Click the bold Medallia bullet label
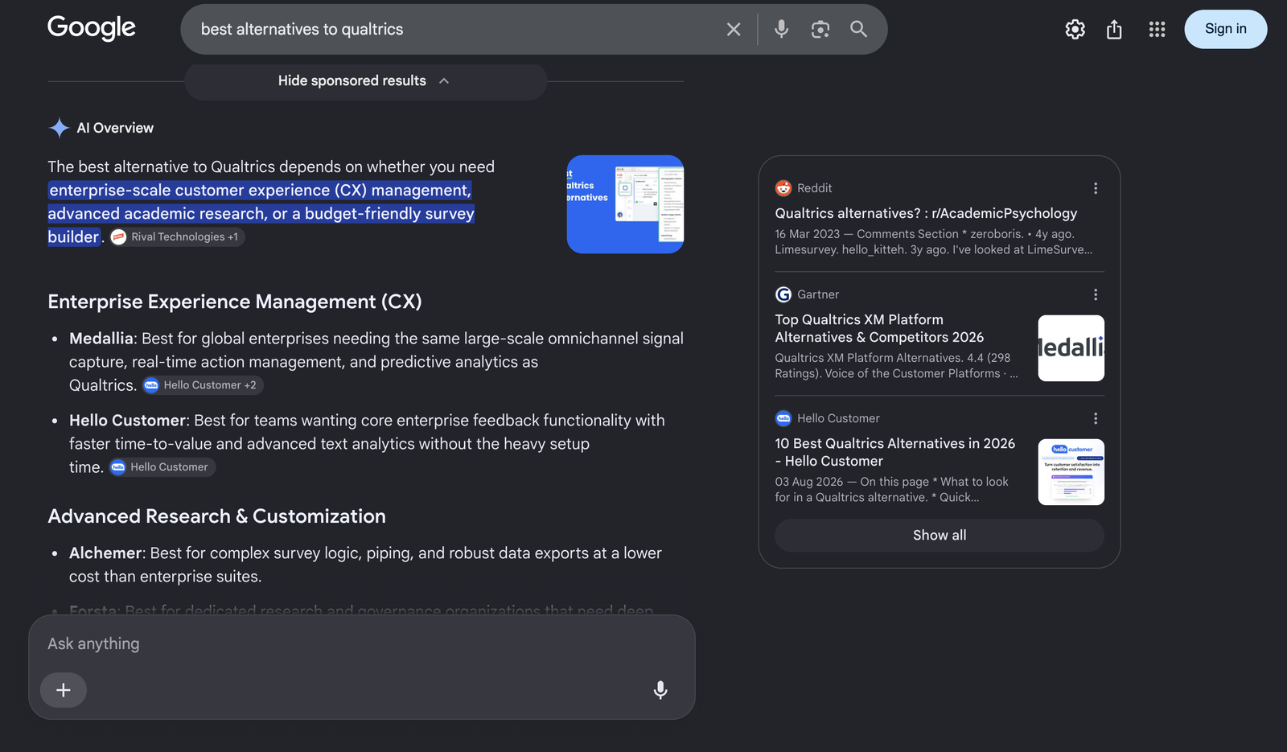Image resolution: width=1287 pixels, height=752 pixels. (101, 339)
